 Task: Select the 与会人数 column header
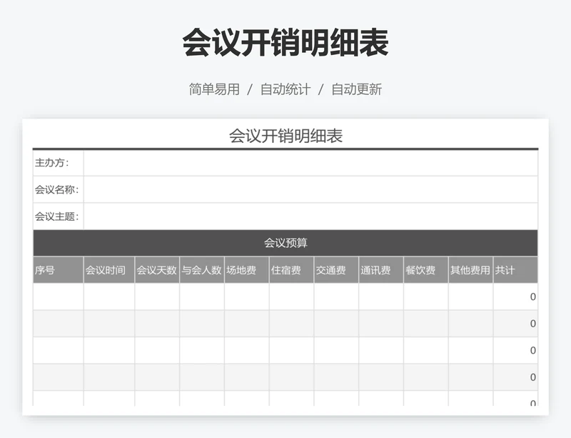[202, 270]
